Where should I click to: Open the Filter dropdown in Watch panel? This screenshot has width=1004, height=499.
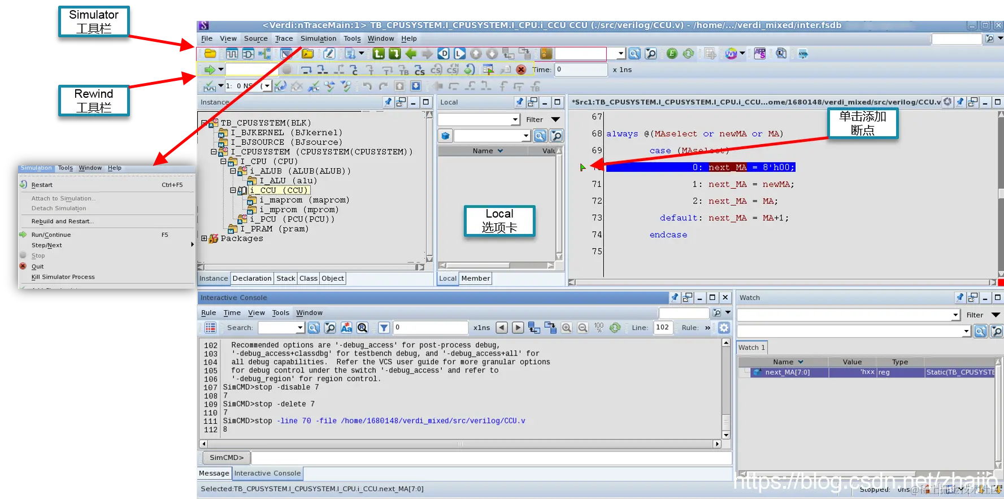coord(996,315)
